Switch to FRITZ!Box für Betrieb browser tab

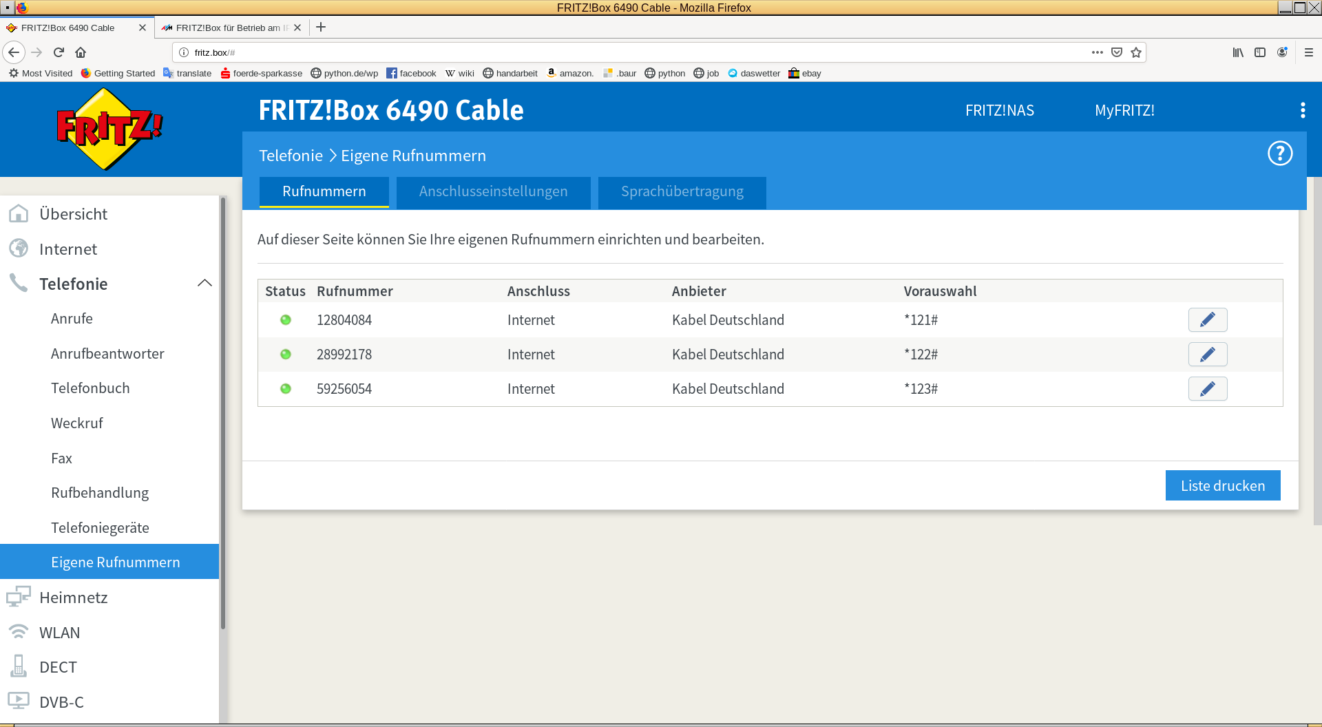231,28
